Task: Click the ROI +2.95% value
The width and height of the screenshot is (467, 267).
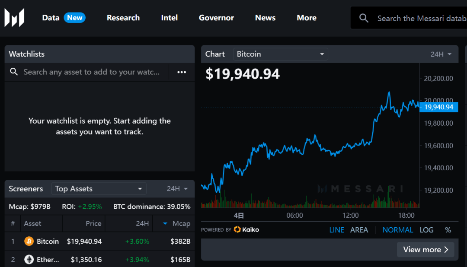Action: point(90,207)
